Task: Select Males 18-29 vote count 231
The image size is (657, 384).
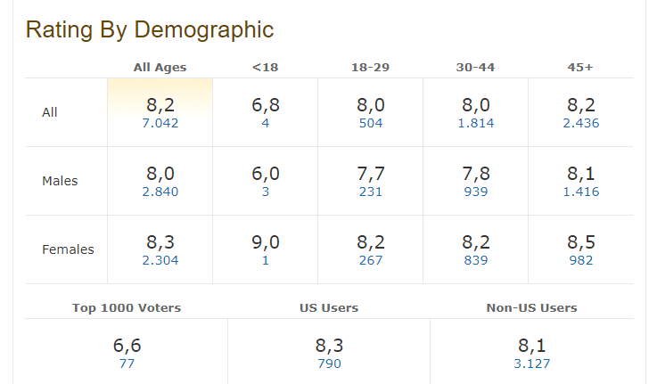Action: tap(370, 192)
